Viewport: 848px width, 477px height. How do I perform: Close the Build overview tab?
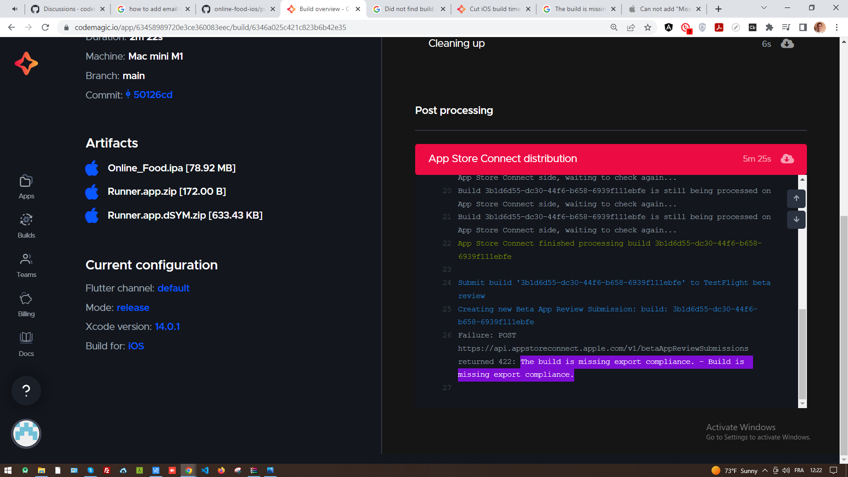(358, 9)
